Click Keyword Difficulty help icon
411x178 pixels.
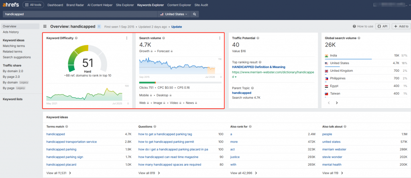pos(76,38)
